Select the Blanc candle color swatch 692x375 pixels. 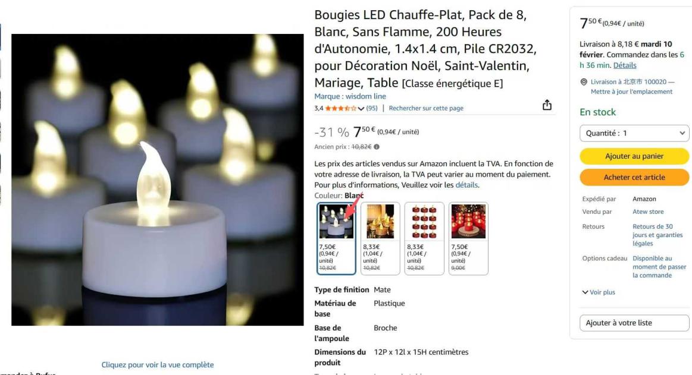coord(336,238)
